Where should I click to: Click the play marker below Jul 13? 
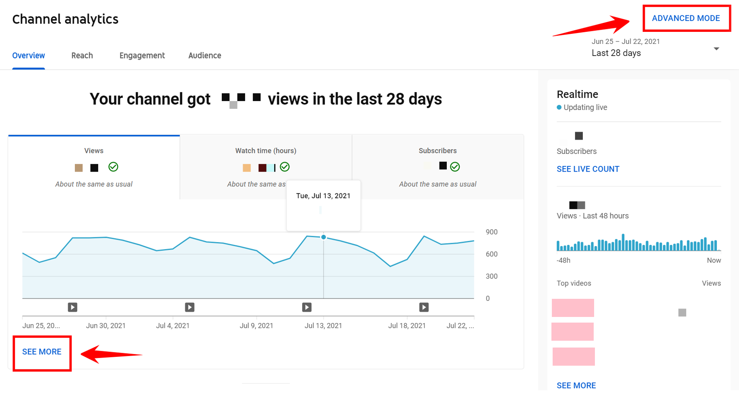click(307, 307)
